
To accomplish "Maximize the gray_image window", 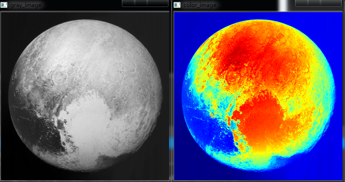I will [x=141, y=3].
